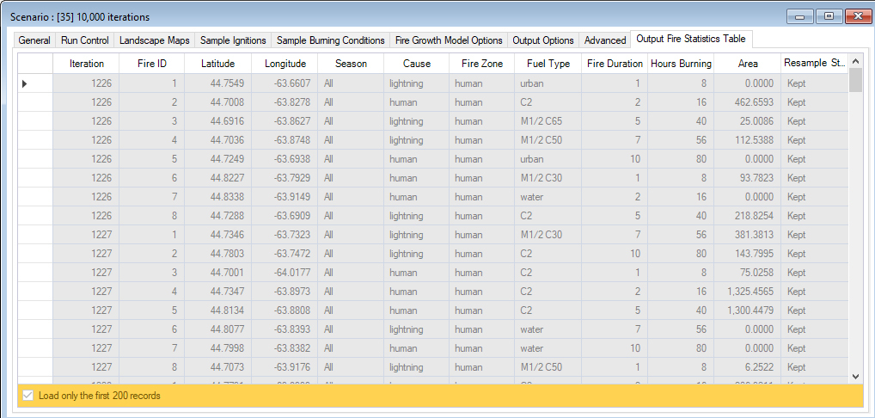Click area value 218.8254
Viewport: 875px width, 418px height.
[x=748, y=216]
